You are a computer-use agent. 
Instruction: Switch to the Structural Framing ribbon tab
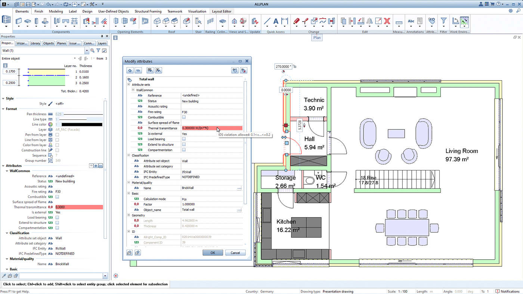point(148,11)
